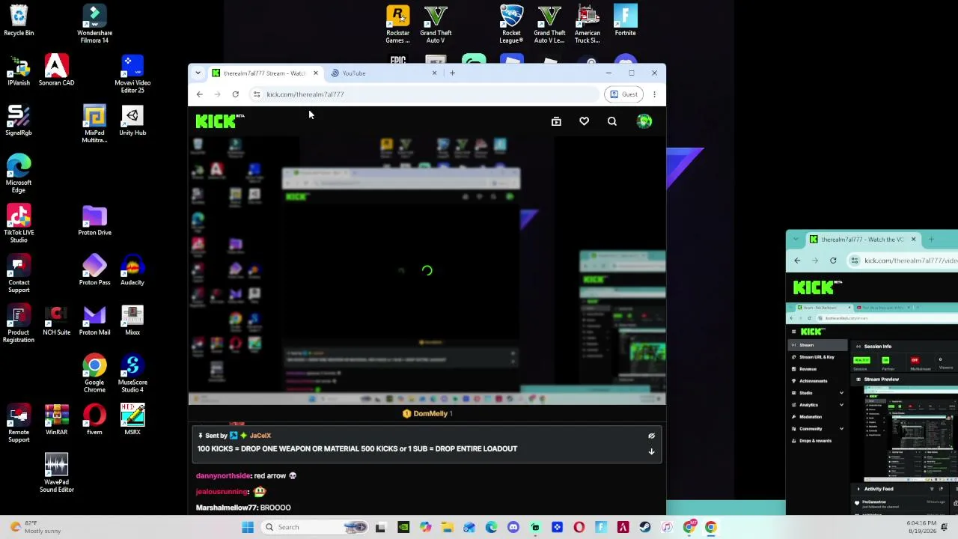Screen dimensions: 958x539
Task: Open new tab in right Chrome window
Action: pyautogui.click(x=931, y=239)
